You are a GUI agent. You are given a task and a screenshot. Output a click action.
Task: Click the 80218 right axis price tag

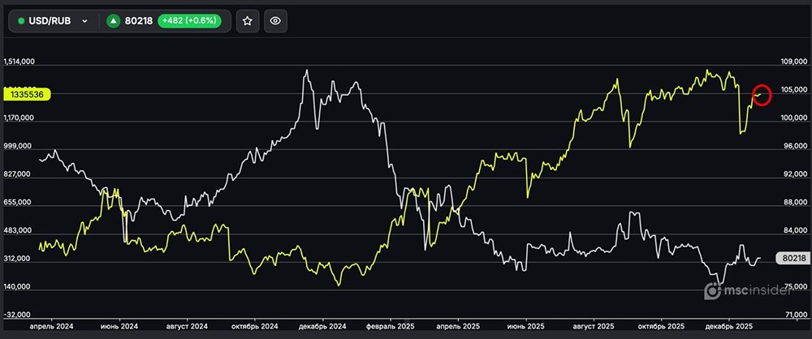(791, 258)
